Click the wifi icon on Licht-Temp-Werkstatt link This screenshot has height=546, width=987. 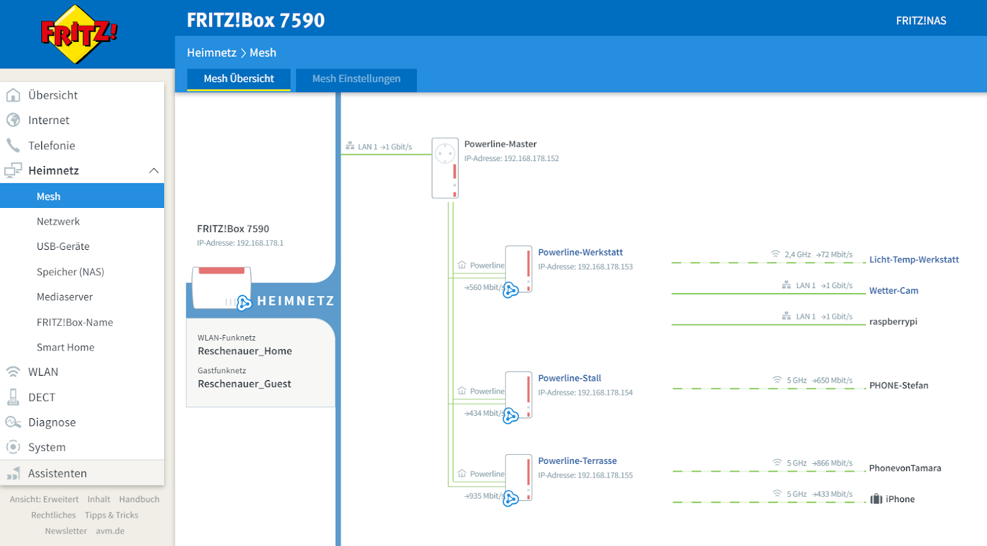pos(775,254)
